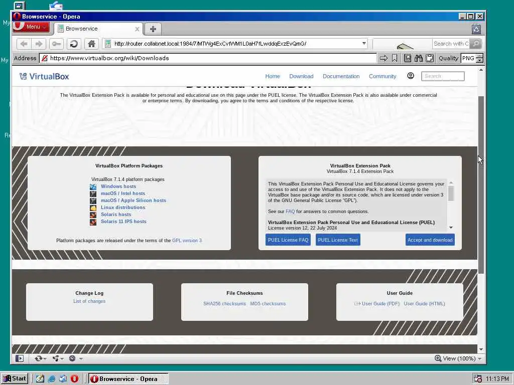Reload the page with the reload icon
The height and width of the screenshot is (385, 514).
tap(74, 44)
